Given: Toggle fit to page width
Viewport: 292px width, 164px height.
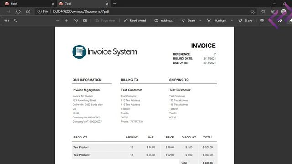Looking at the screenshot, I should pyautogui.click(x=85, y=20).
